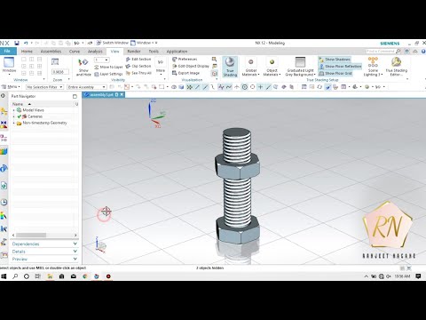Screen dimensions: 426x320
Task: Click the Part Navigator maximize panel icon
Action: 75,96
